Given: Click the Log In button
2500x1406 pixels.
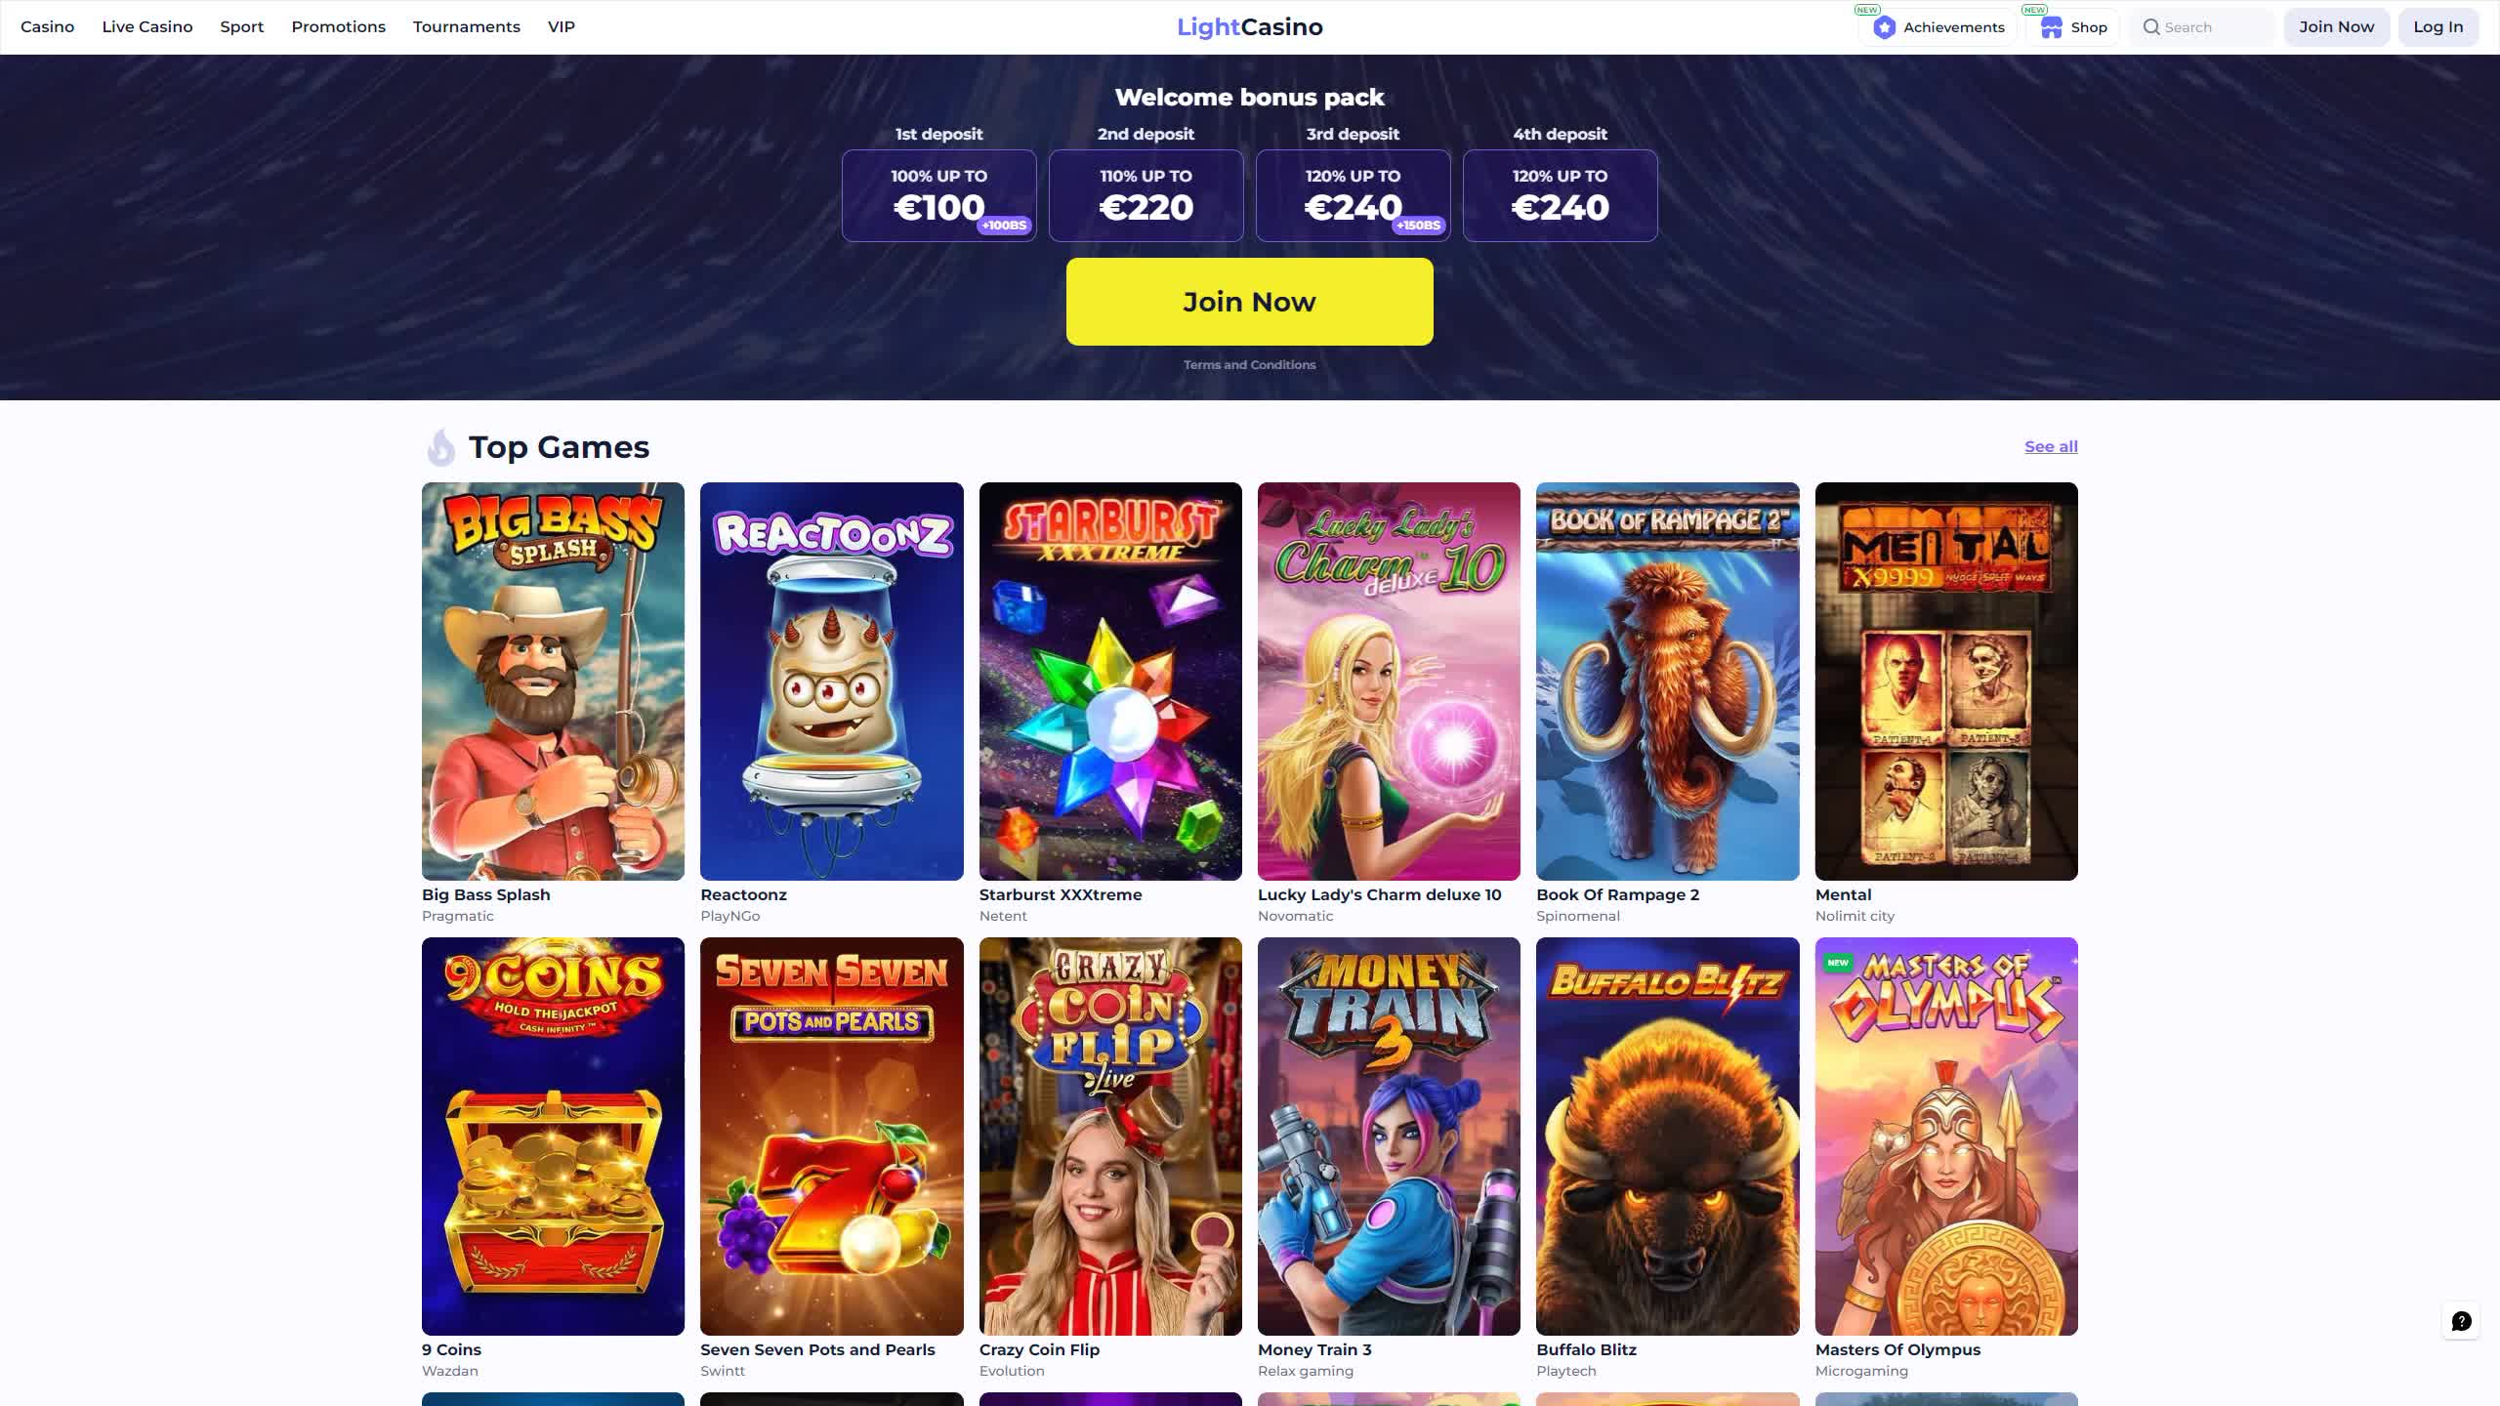Looking at the screenshot, I should (x=2437, y=27).
